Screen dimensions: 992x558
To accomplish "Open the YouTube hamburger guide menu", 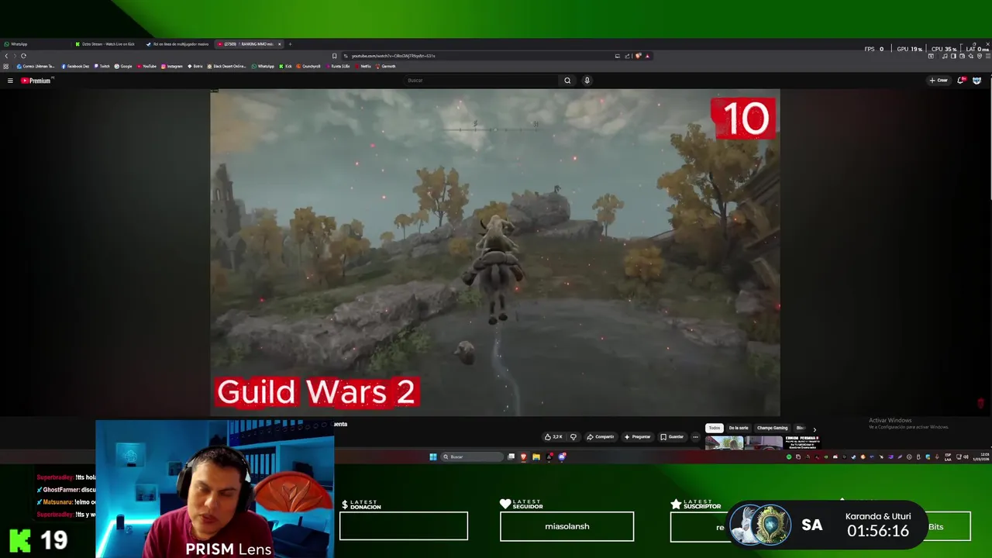I will pos(10,81).
